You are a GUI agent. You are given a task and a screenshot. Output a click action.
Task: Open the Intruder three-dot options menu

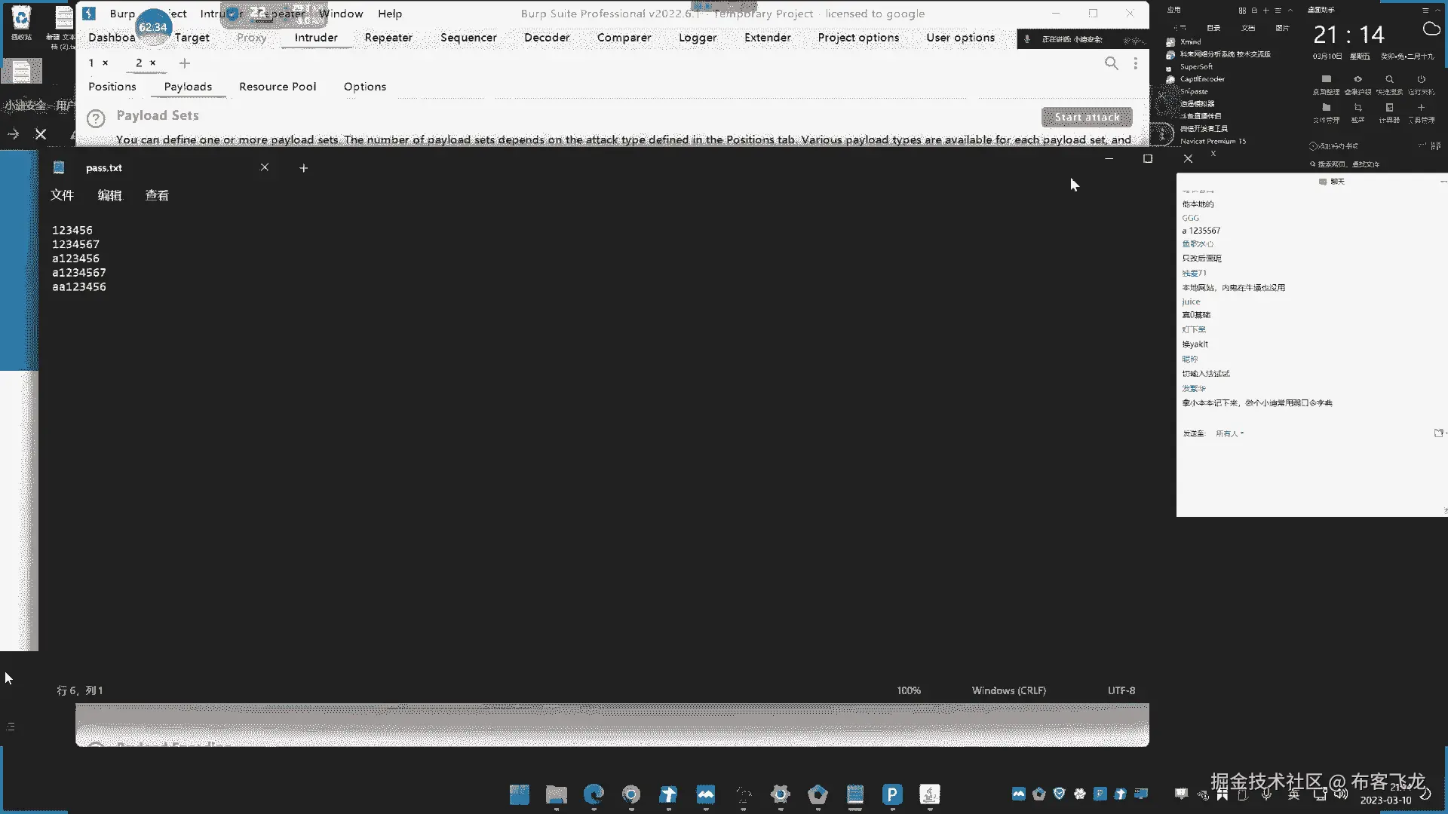[1135, 63]
